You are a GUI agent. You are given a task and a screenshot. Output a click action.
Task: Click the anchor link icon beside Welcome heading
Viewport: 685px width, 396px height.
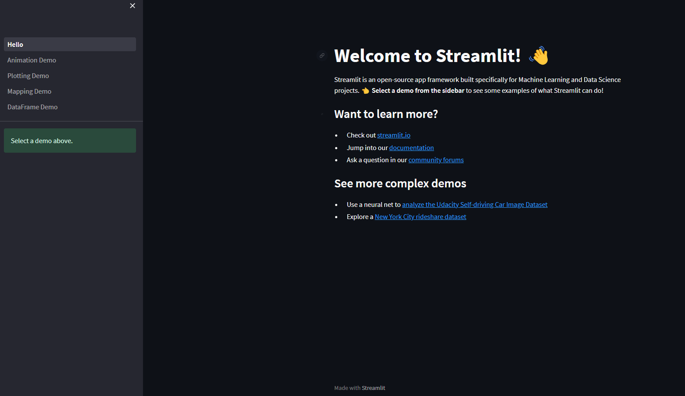pyautogui.click(x=322, y=56)
